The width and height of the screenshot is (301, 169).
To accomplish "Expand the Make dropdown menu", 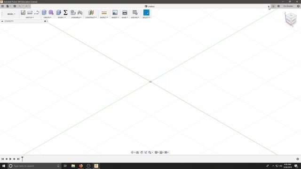I will tap(125, 17).
